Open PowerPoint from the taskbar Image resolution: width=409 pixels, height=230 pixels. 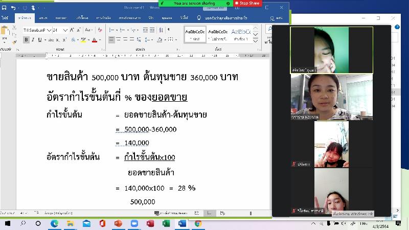tap(119, 223)
